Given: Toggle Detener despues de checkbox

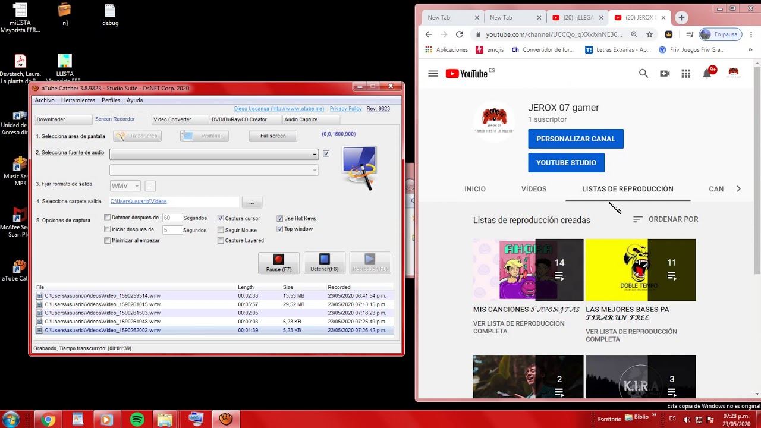Looking at the screenshot, I should pyautogui.click(x=107, y=218).
